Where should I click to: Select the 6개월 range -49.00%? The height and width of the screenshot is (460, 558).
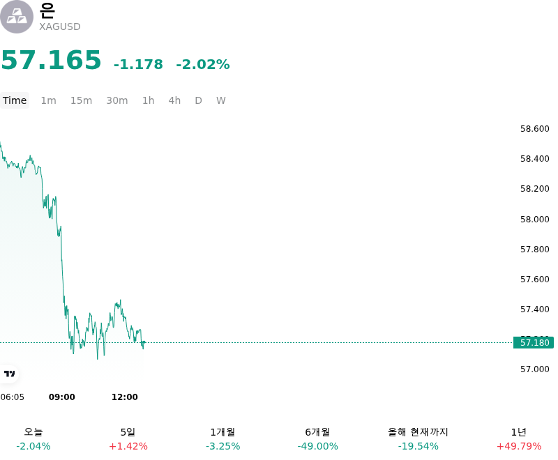(x=317, y=439)
